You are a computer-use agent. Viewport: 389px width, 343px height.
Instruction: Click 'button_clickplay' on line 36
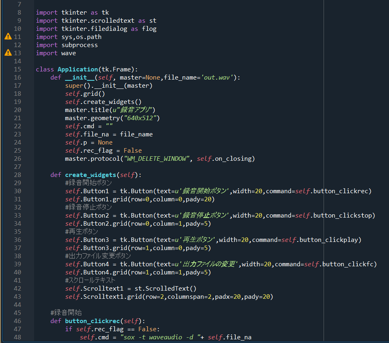pyautogui.click(x=329, y=239)
